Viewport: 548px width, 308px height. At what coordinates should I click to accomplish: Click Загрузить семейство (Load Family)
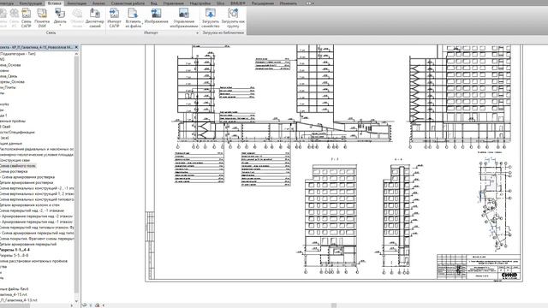tap(211, 17)
